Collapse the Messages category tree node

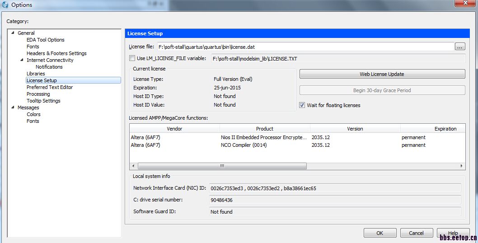tap(13, 107)
